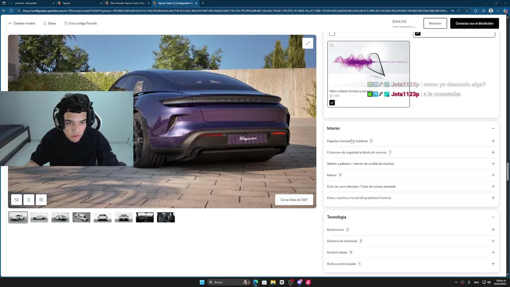Expand 'Audio y comunicación' section
The width and height of the screenshot is (510, 287).
(411, 263)
